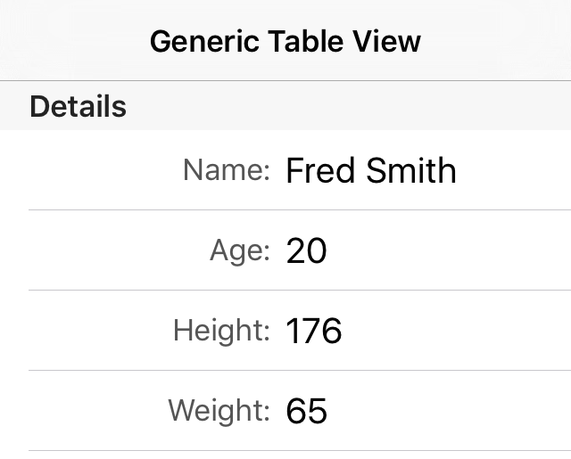Click the separator line below Age row

300,291
